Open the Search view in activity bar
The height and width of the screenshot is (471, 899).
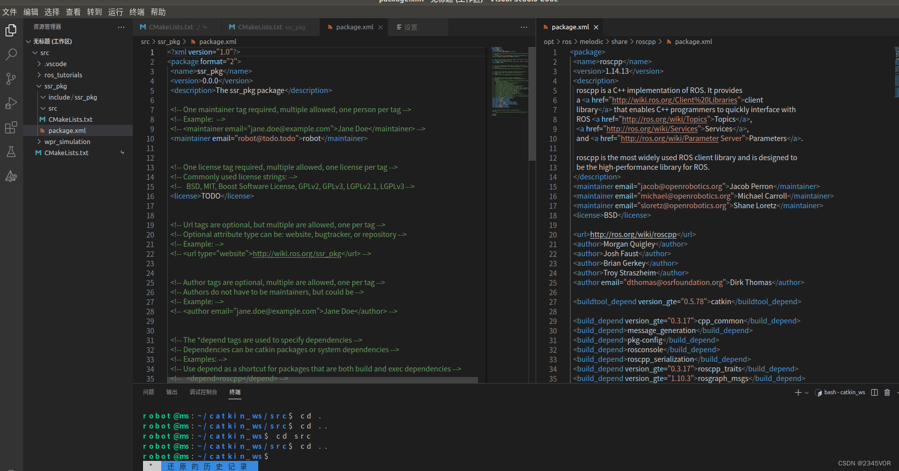tap(11, 55)
